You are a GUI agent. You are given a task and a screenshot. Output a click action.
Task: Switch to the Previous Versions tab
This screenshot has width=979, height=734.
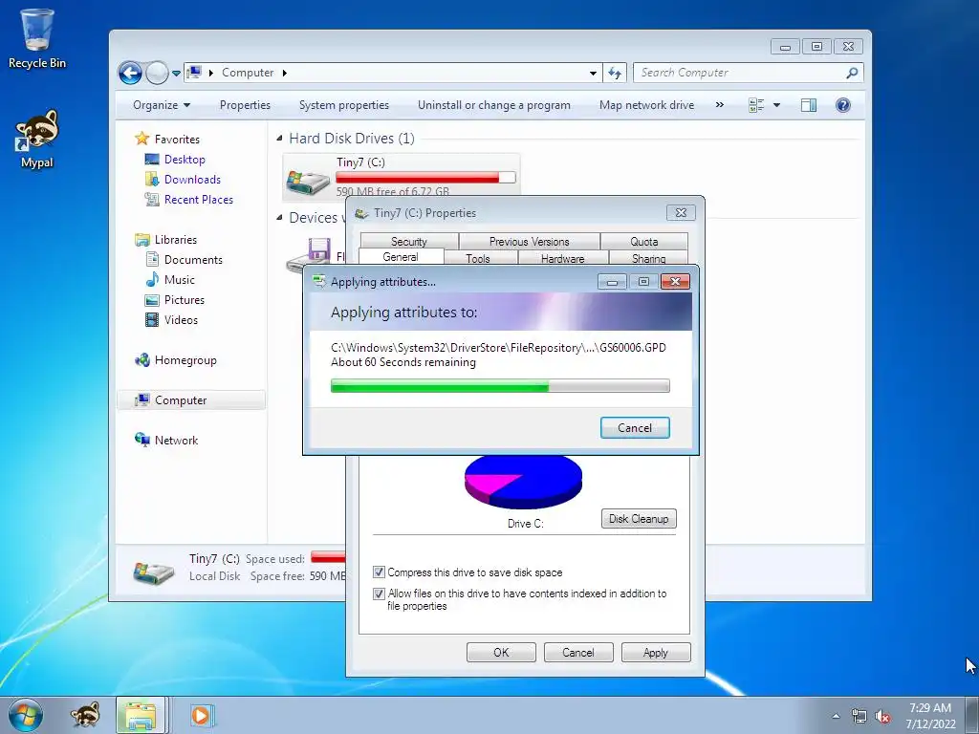point(529,241)
